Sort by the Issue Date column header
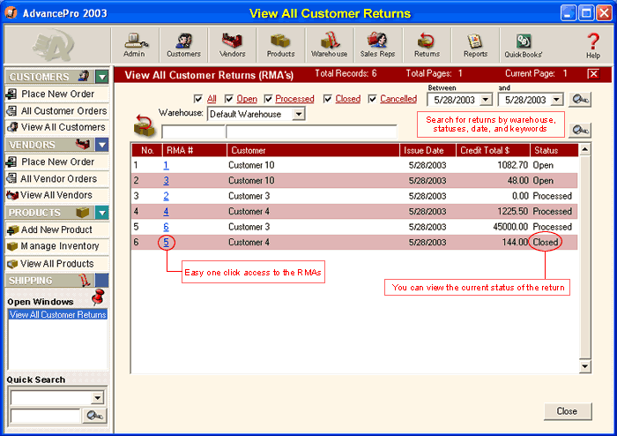Viewport: 617px width, 436px height. [x=427, y=150]
